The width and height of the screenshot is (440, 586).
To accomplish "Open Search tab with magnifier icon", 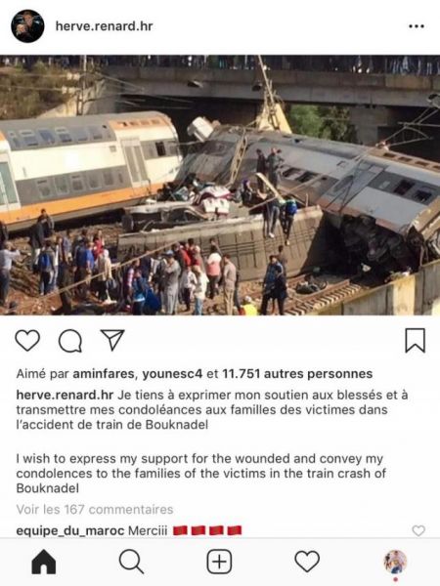I will 131,562.
